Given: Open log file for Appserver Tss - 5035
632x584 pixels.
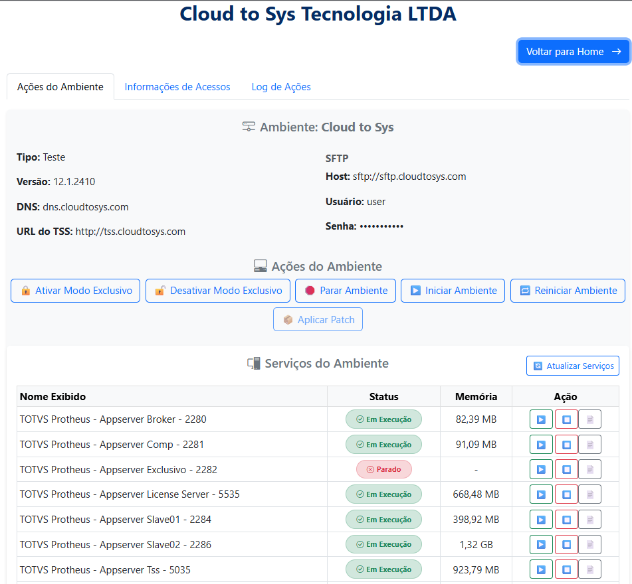Looking at the screenshot, I should pos(589,569).
